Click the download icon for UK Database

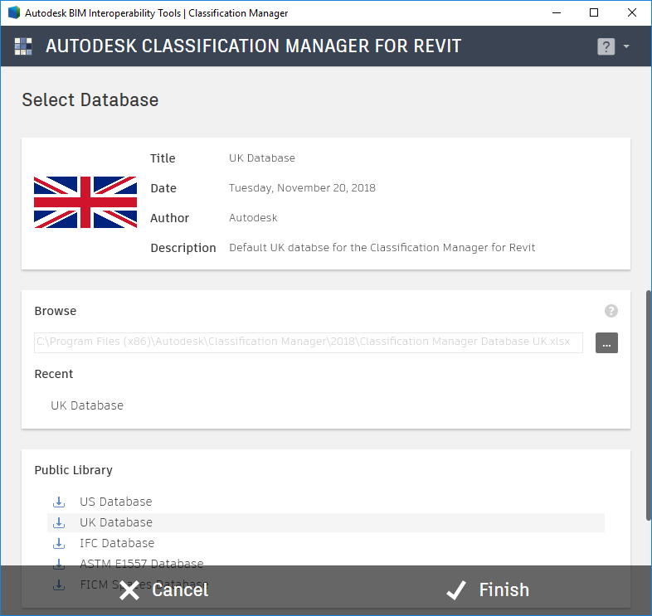59,522
